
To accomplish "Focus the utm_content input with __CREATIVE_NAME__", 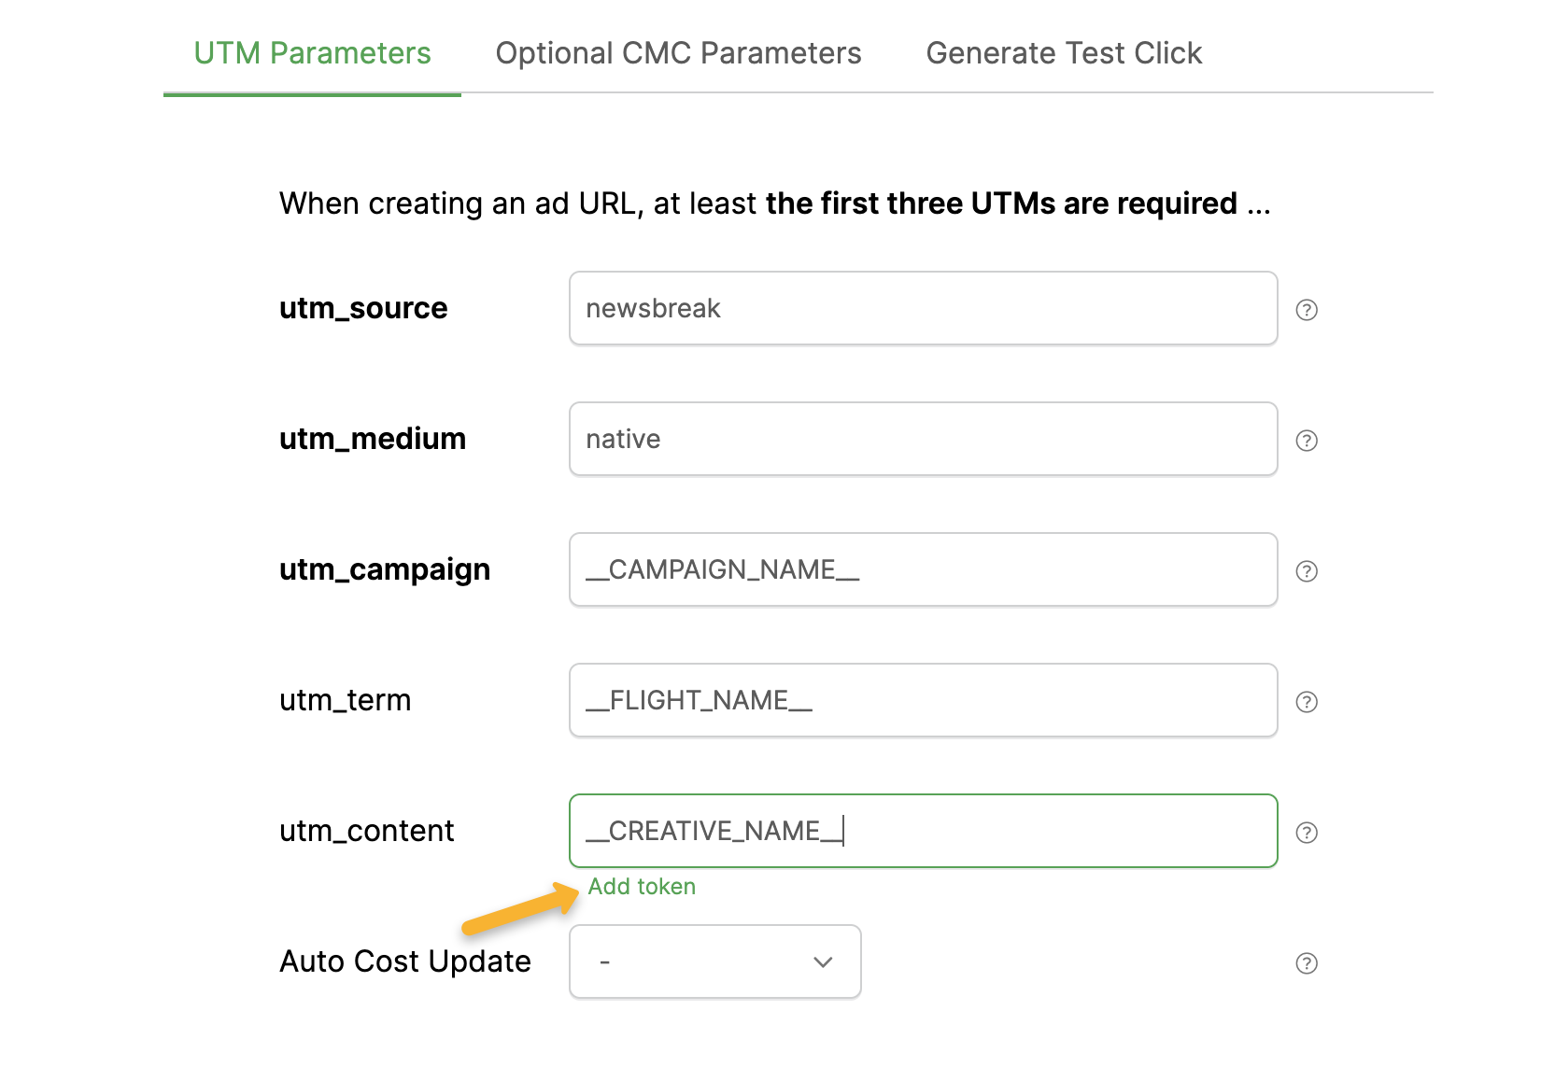I will [x=923, y=831].
